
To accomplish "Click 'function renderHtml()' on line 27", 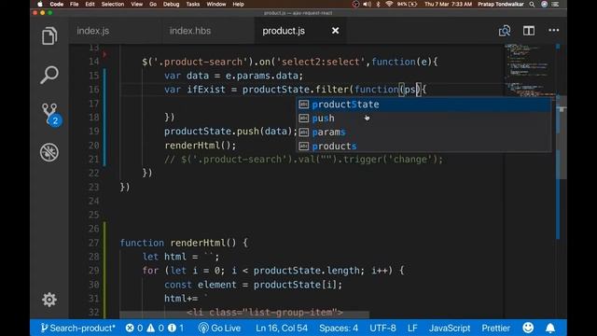I will 178,243.
